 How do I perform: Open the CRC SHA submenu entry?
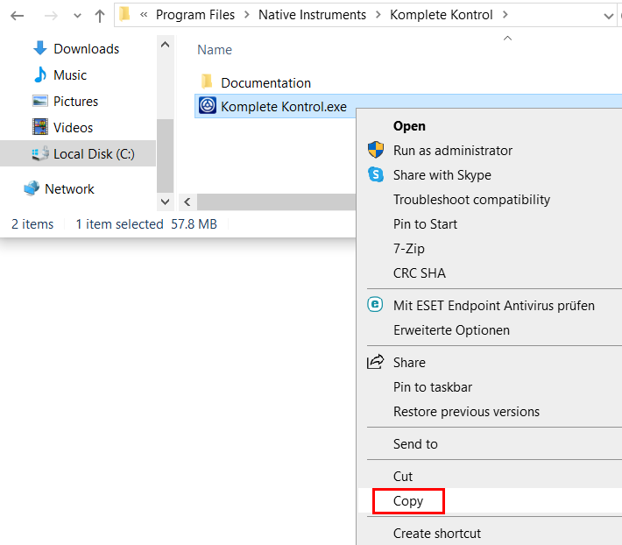tap(420, 273)
